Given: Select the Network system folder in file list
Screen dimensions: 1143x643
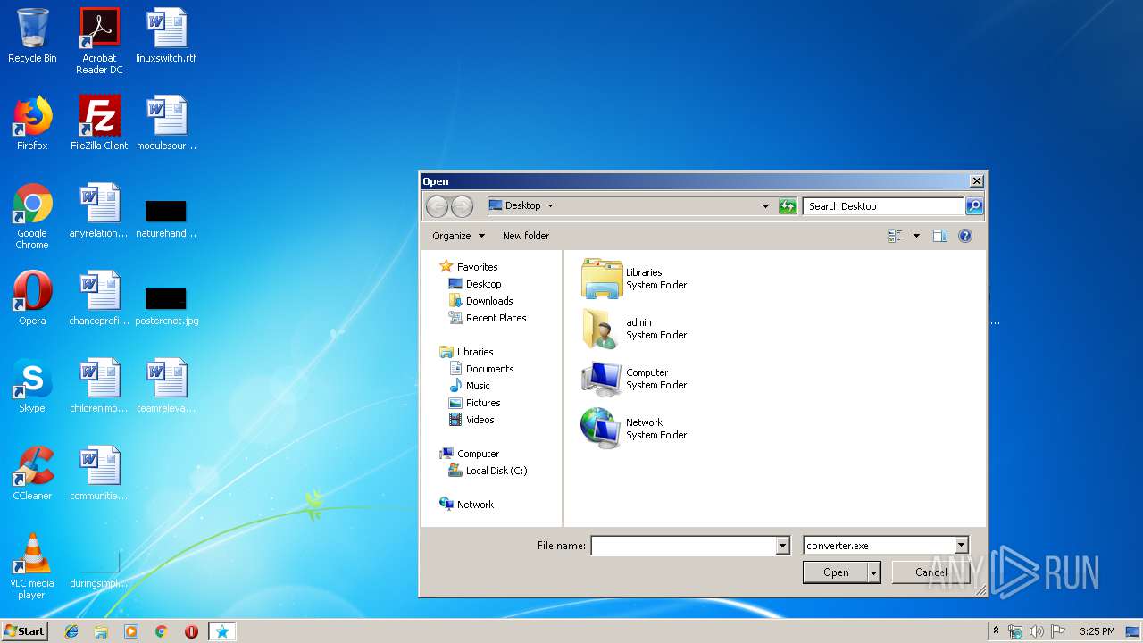Looking at the screenshot, I should click(635, 429).
